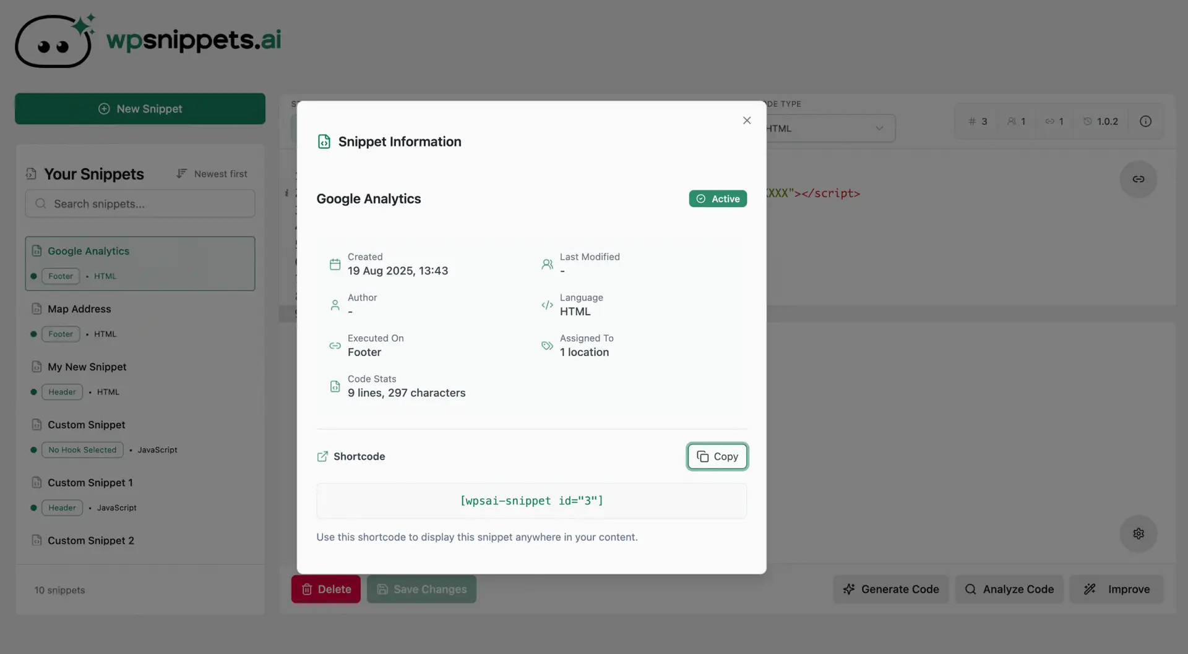Click the Map Address file icon
This screenshot has width=1188, height=654.
click(37, 308)
